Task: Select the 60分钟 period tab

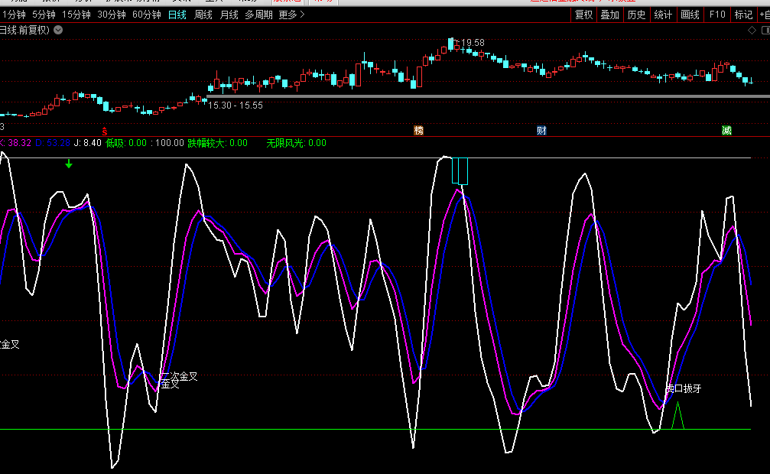Action: tap(147, 15)
